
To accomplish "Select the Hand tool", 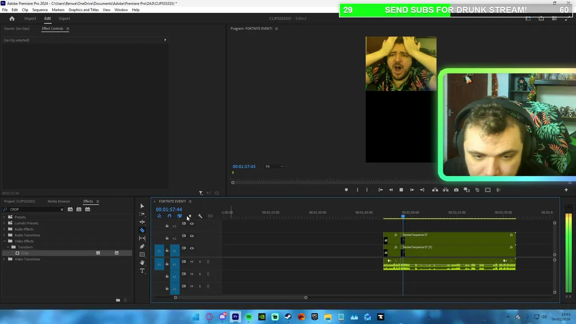I will click(x=142, y=263).
